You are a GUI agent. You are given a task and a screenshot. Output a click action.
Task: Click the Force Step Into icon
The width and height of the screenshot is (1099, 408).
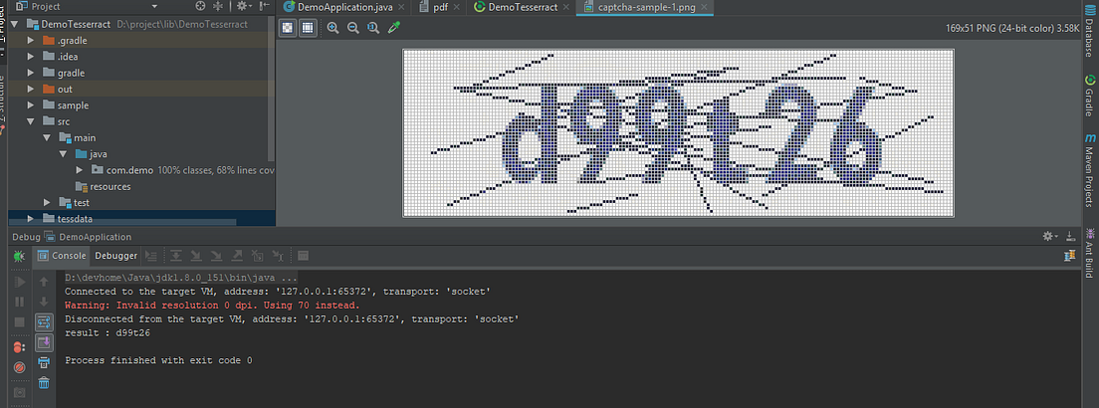pos(217,256)
